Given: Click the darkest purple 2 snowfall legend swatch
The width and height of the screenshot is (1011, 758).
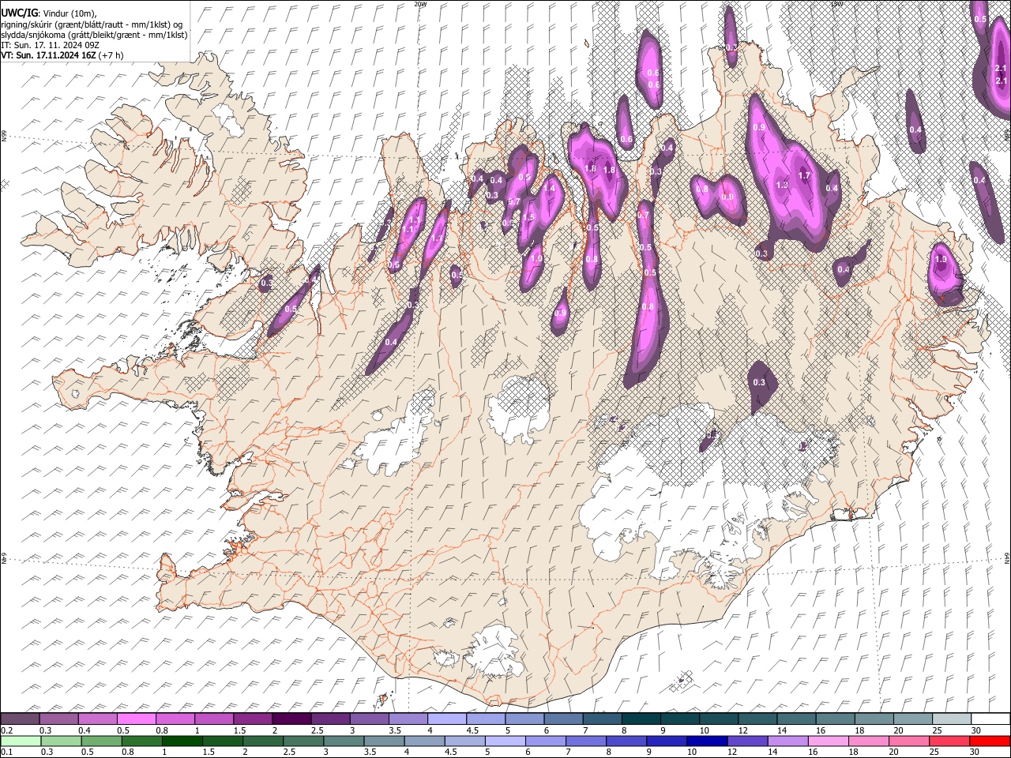Looking at the screenshot, I should pos(291,719).
